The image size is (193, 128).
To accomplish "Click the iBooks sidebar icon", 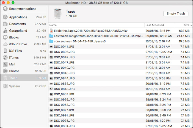I will [x=5, y=37].
